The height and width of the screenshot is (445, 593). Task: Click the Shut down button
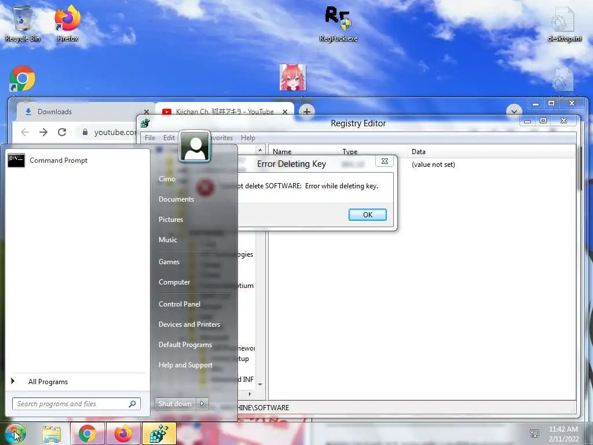point(175,404)
